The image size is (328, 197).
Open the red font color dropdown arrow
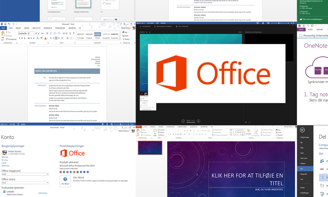click(x=48, y=38)
